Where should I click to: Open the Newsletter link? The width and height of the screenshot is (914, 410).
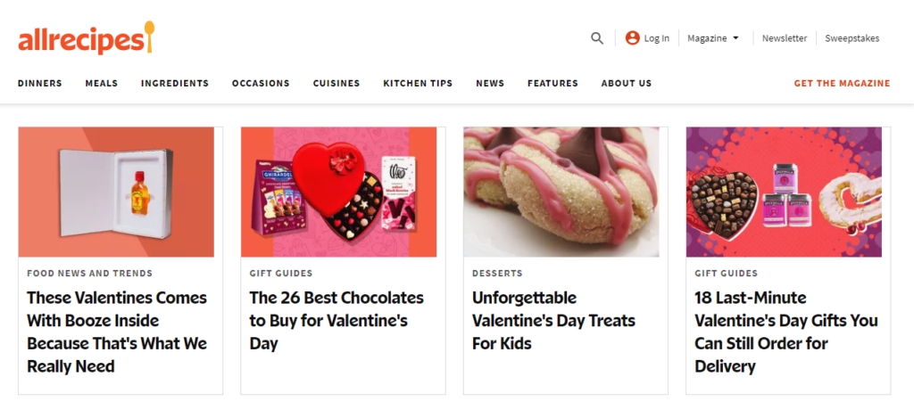[x=785, y=38]
